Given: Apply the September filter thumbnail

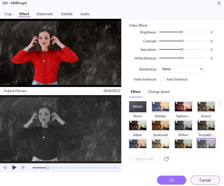Looking at the screenshot, I should [x=183, y=106].
